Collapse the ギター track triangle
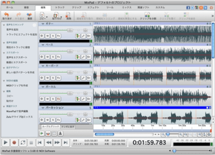Screen dimensions: 215x155 point(43,24)
